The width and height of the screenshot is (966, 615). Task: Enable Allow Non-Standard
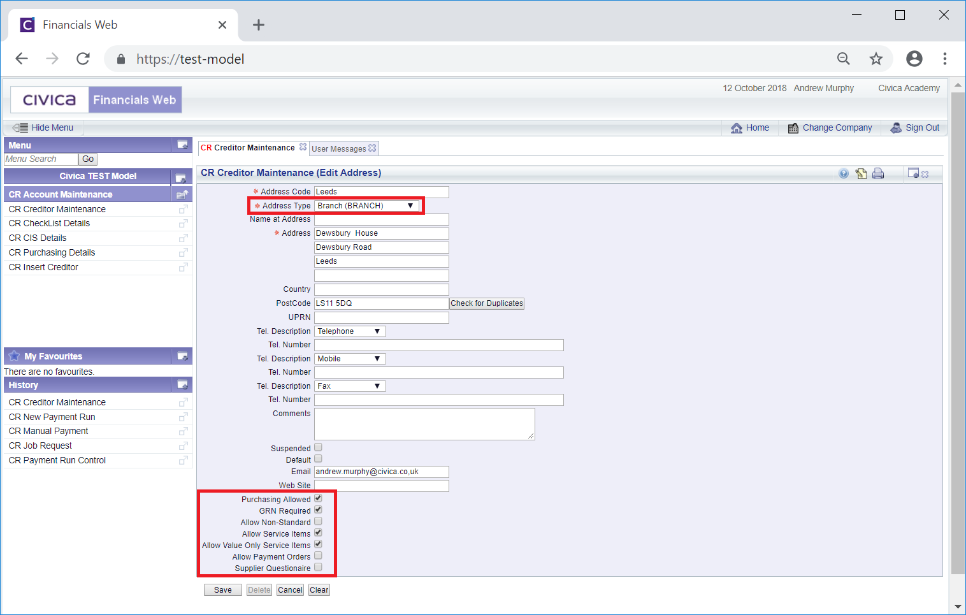[318, 521]
